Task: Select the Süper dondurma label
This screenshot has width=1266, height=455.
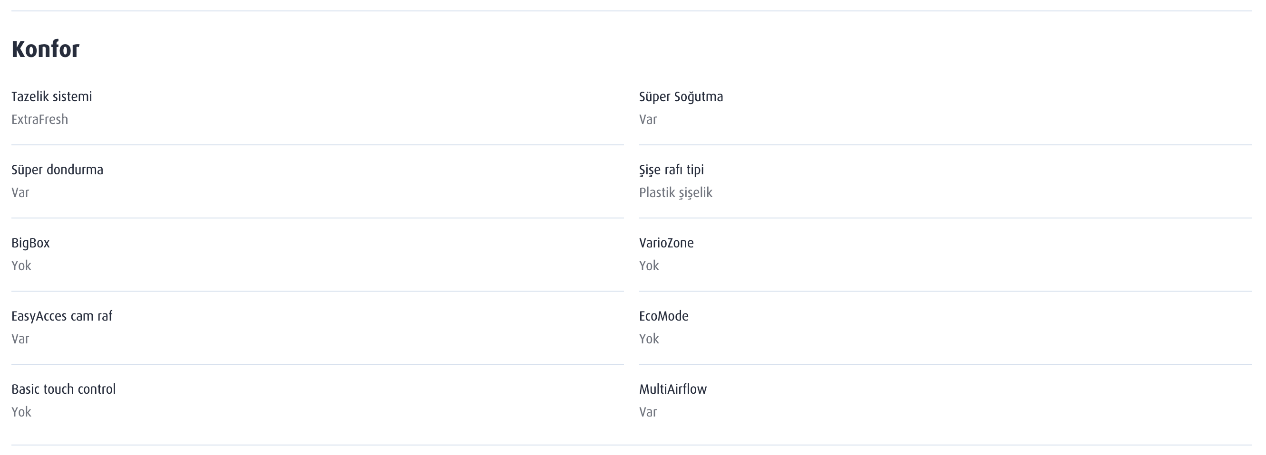Action: [57, 171]
